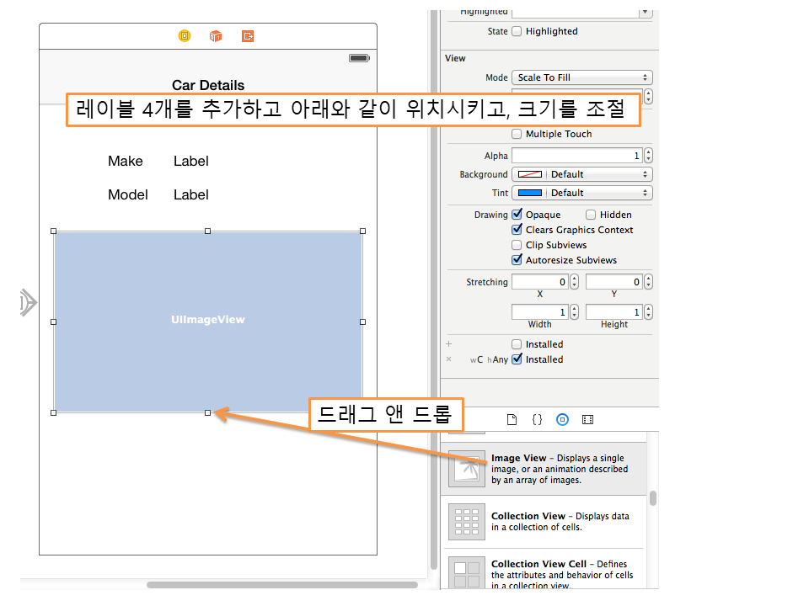
Task: Enable the Multiple Touch checkbox
Action: (517, 134)
